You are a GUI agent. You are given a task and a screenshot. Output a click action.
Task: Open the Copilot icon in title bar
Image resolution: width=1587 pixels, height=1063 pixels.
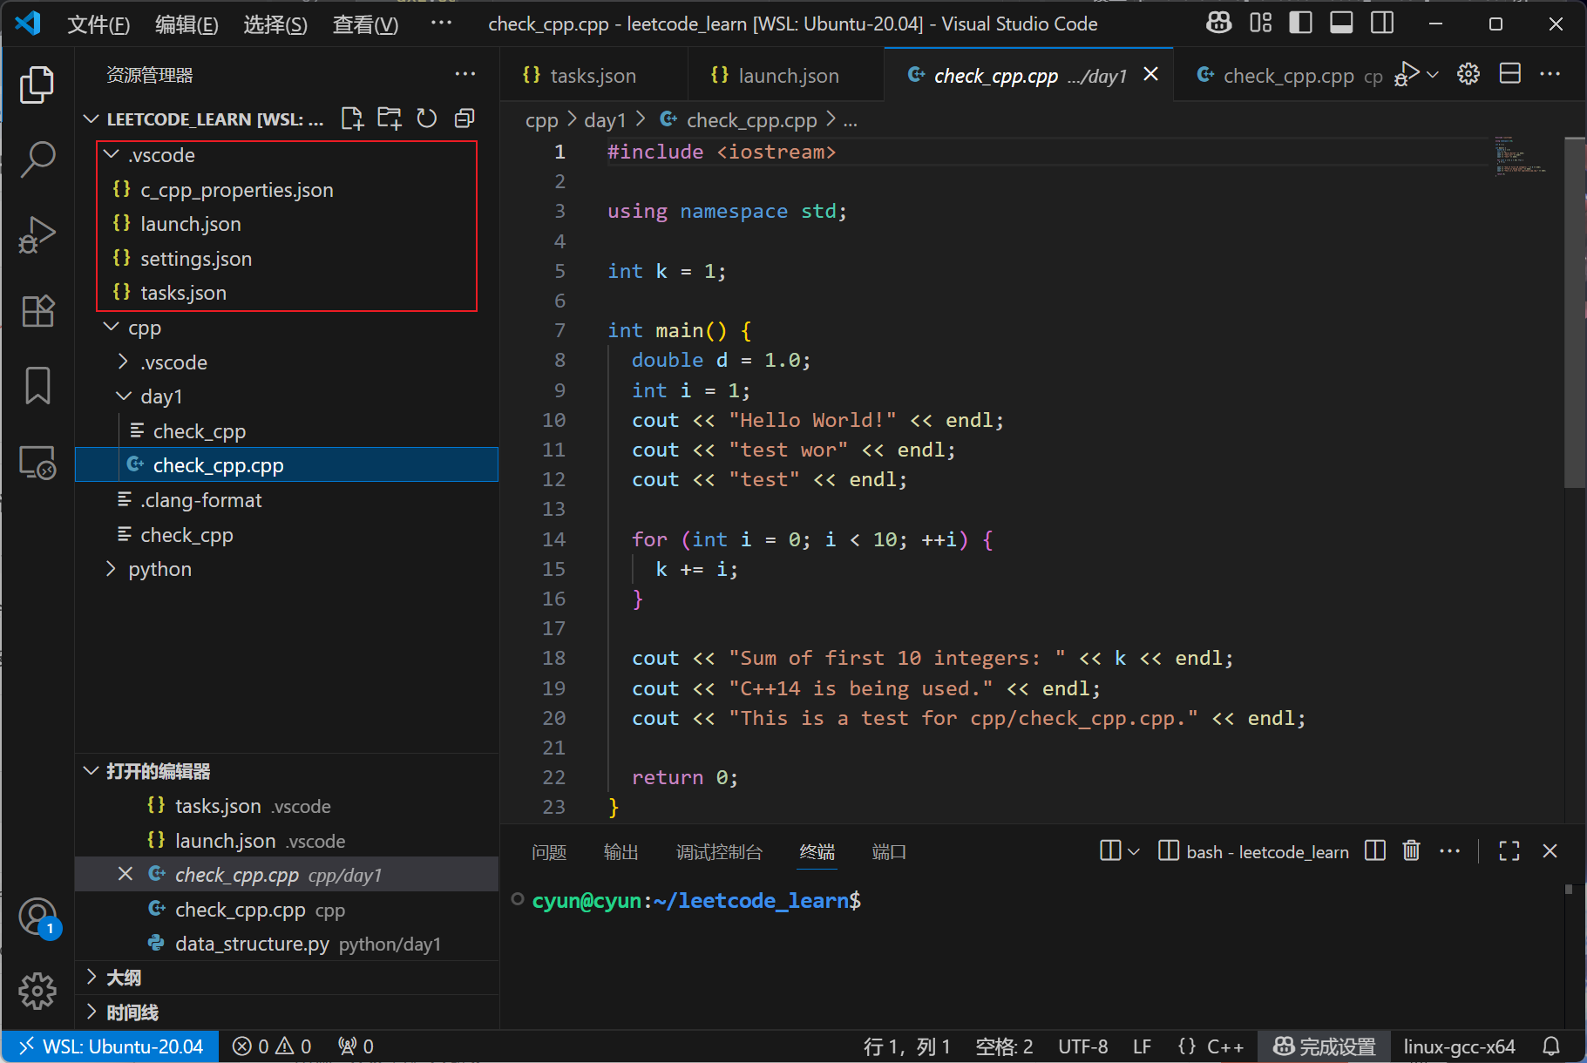[1219, 24]
